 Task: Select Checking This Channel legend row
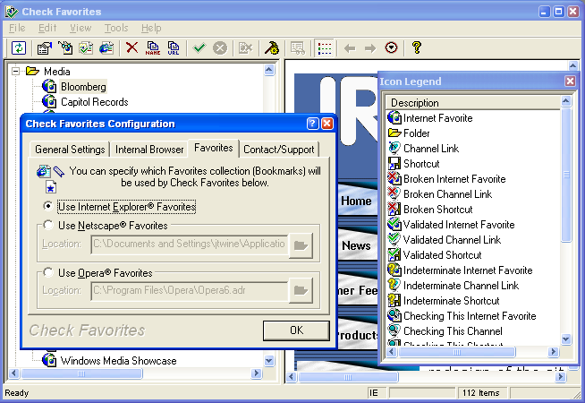(453, 331)
